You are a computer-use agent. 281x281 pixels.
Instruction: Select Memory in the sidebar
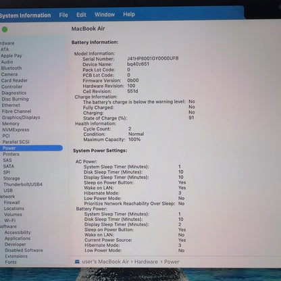point(11,124)
